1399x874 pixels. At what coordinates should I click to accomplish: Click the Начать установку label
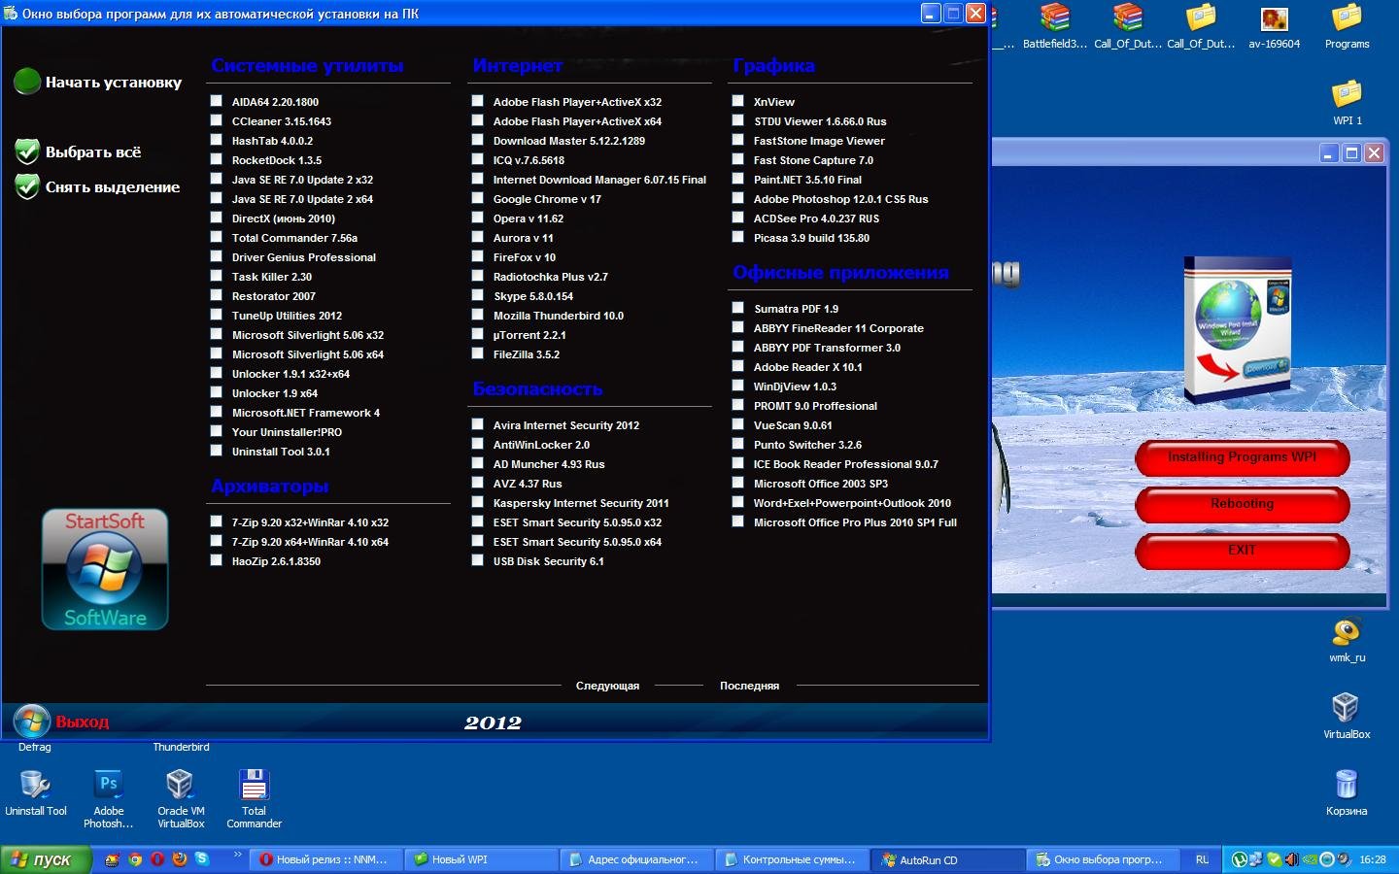tap(114, 83)
